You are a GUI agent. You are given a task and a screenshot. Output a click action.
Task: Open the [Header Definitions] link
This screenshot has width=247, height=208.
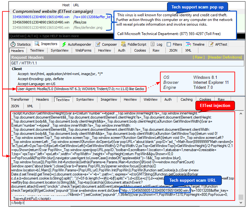225,57
